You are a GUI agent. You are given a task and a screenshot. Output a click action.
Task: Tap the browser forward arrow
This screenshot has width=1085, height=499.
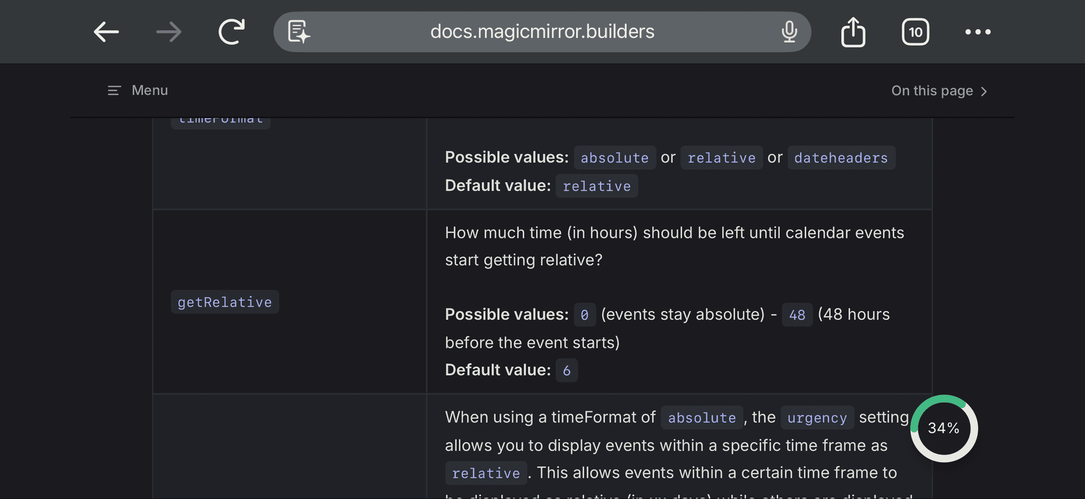[169, 32]
